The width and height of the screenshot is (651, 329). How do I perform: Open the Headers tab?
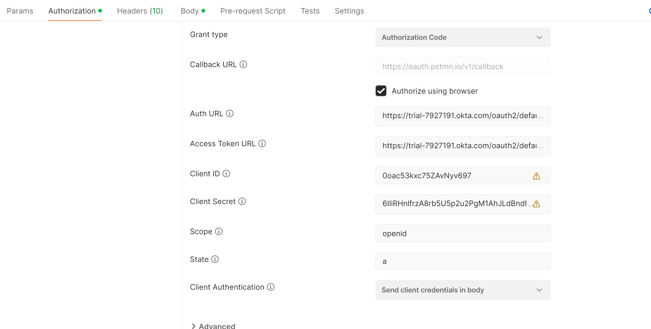point(140,11)
